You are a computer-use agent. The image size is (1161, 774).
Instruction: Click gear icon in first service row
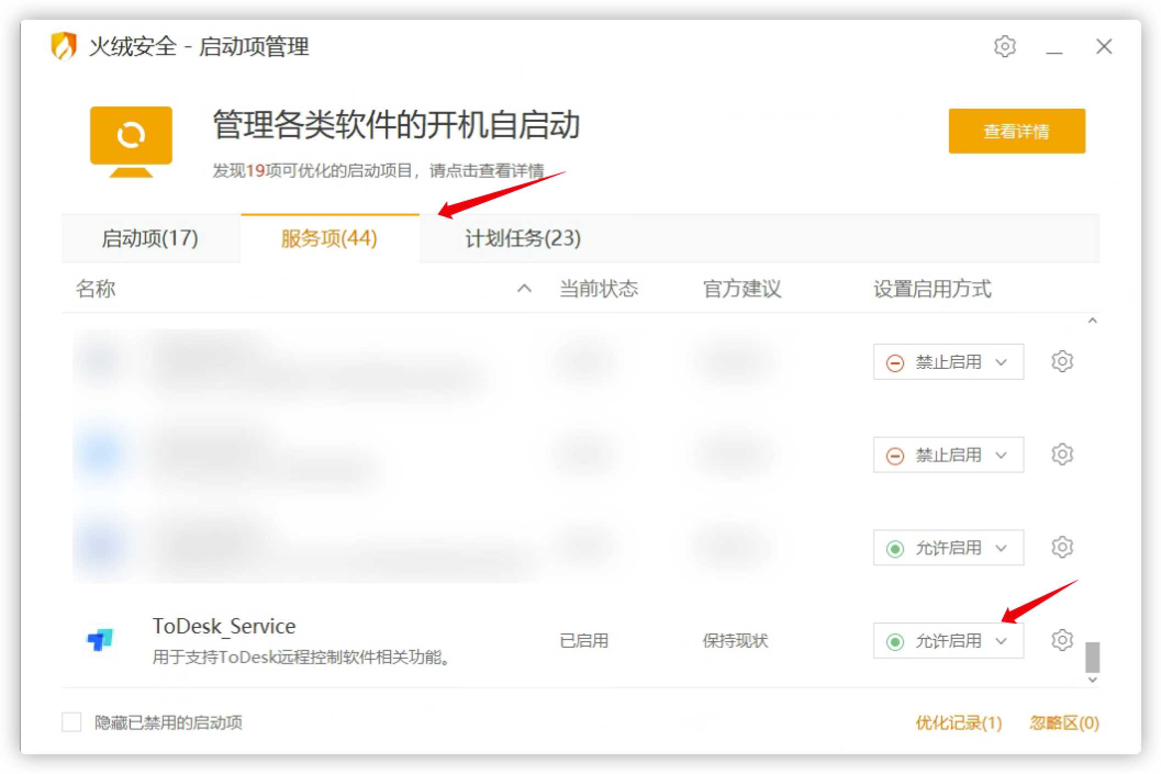click(x=1062, y=361)
